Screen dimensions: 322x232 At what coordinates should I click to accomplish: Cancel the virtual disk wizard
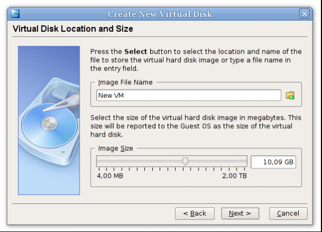click(x=288, y=213)
